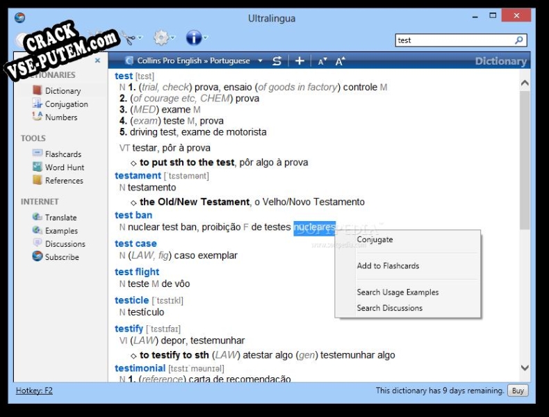
Task: Swap dictionary language direction
Action: click(277, 61)
